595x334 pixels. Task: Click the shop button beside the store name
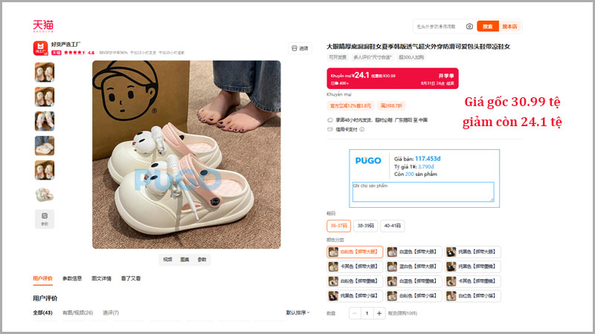tap(300, 48)
